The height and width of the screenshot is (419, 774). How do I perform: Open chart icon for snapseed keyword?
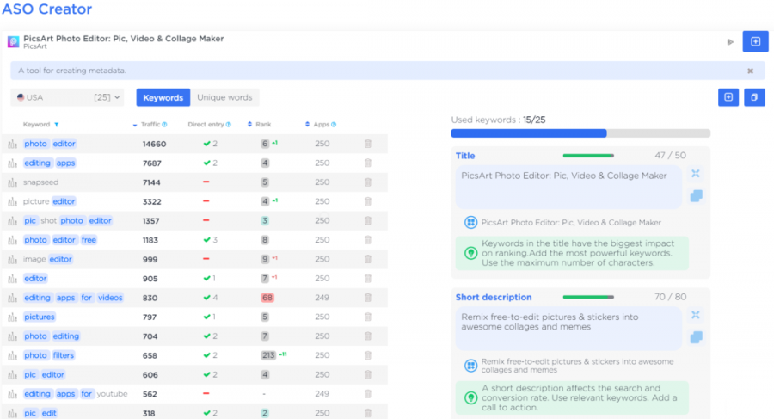tap(12, 182)
